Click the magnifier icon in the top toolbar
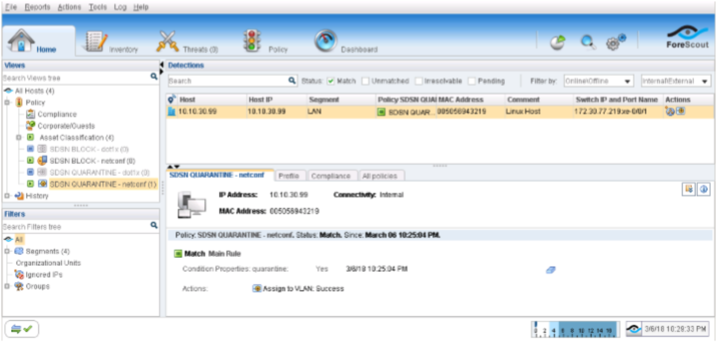This screenshot has width=717, height=346. coord(587,42)
